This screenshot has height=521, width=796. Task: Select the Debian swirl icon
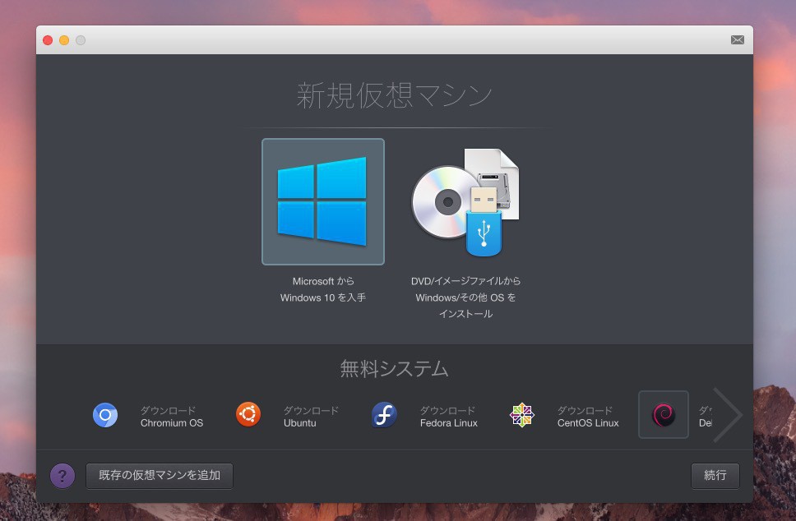point(664,414)
